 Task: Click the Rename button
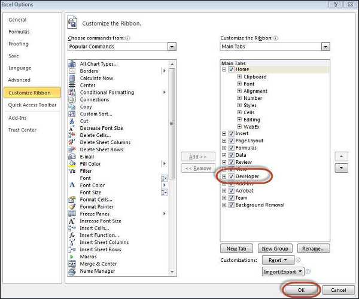point(314,248)
